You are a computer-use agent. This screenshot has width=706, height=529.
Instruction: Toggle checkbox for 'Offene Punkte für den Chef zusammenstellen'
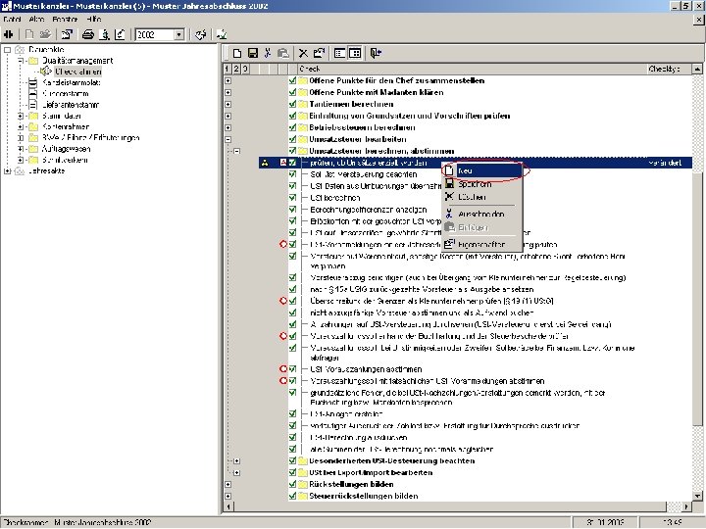292,81
